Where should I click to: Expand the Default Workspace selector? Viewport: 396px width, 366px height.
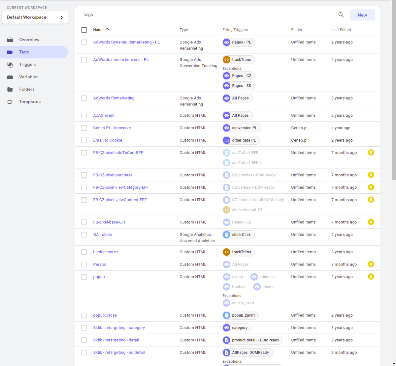point(35,17)
